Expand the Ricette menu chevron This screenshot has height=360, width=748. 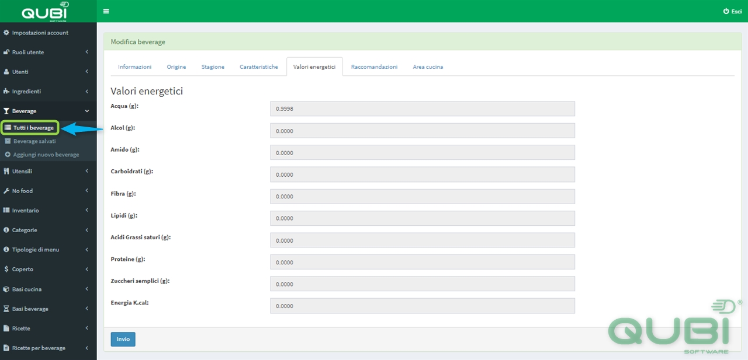86,328
